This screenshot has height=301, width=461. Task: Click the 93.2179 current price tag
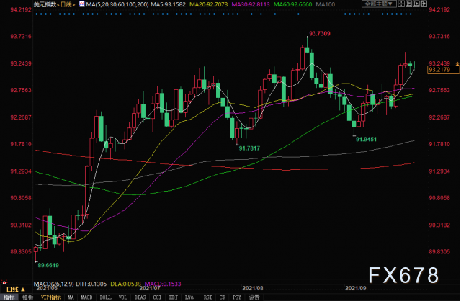[x=443, y=70]
